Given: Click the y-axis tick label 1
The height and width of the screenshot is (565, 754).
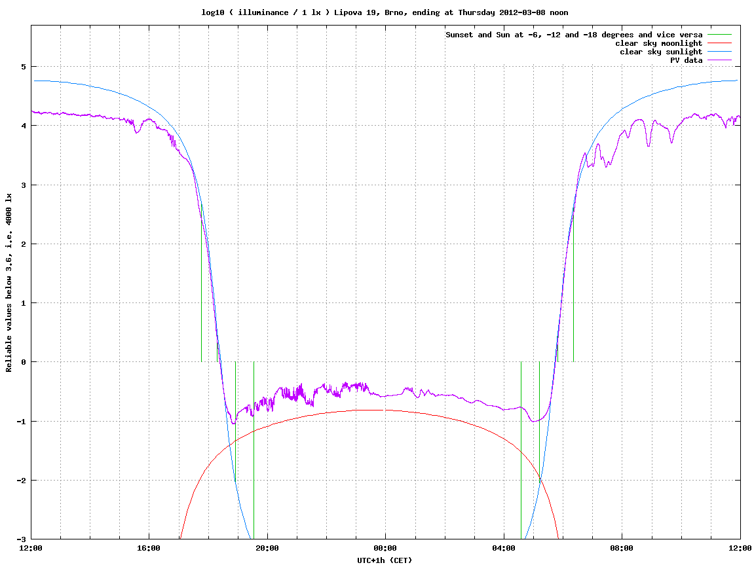Looking at the screenshot, I should (23, 303).
